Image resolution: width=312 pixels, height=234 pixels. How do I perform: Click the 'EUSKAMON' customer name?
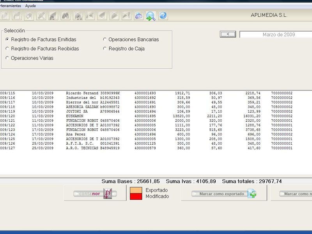(74, 116)
